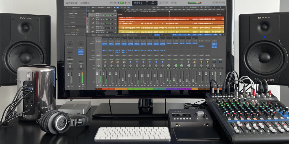
Task: Click the green Play button
Action: (122, 3)
